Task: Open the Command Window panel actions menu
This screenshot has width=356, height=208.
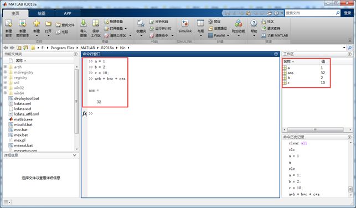Action: [x=276, y=54]
